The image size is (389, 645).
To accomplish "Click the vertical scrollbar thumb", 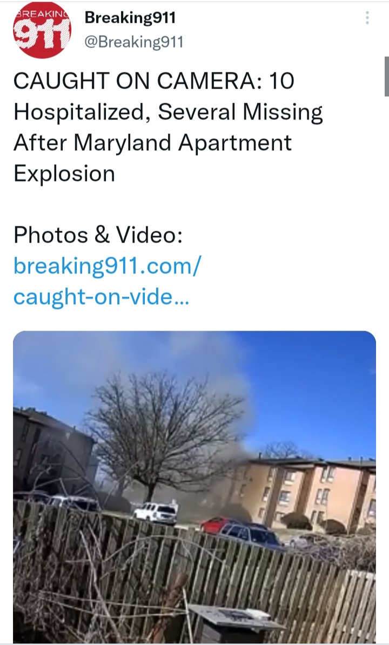I will [x=386, y=77].
